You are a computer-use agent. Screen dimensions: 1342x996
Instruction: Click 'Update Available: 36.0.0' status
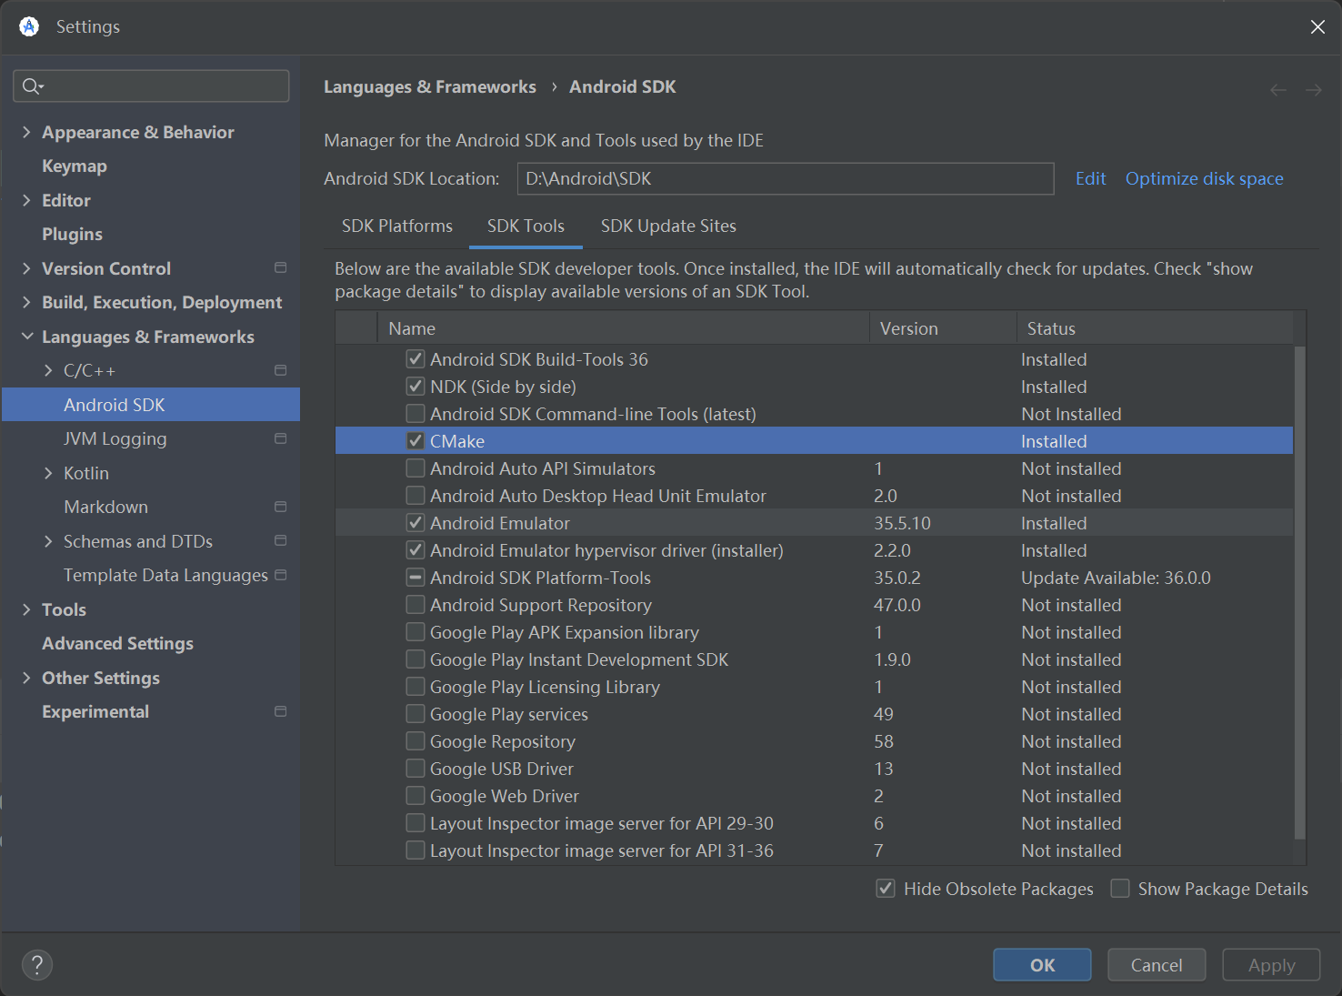pos(1116,578)
